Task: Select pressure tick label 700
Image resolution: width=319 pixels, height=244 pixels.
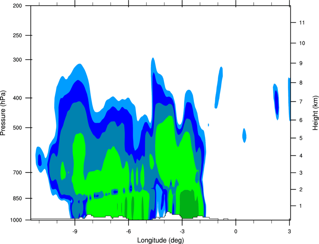Action: 17,172
